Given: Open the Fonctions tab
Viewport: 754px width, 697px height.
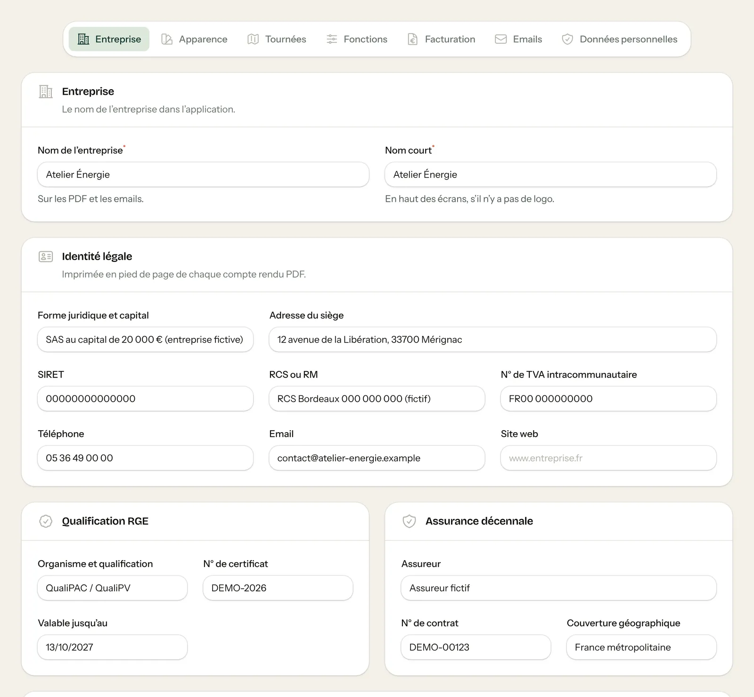Looking at the screenshot, I should tap(357, 39).
